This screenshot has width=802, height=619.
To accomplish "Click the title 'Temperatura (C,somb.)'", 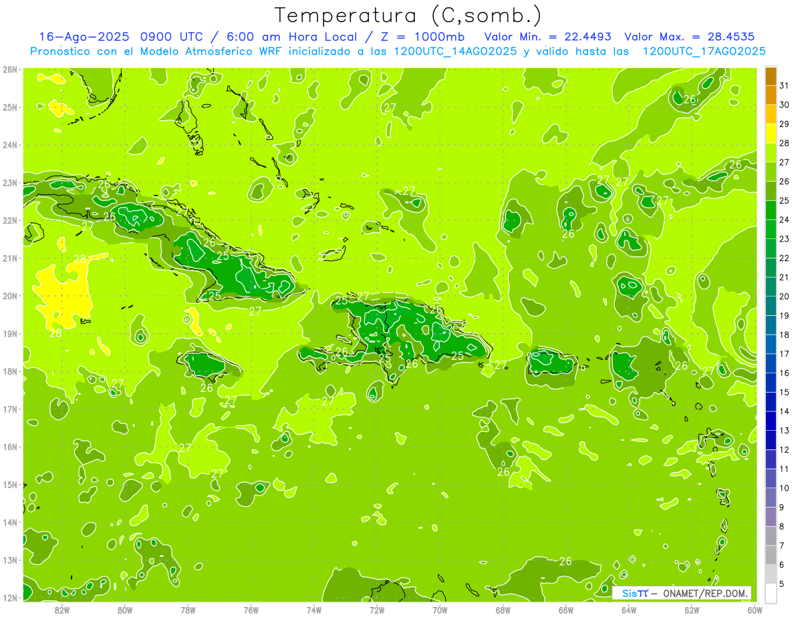I will click(408, 15).
